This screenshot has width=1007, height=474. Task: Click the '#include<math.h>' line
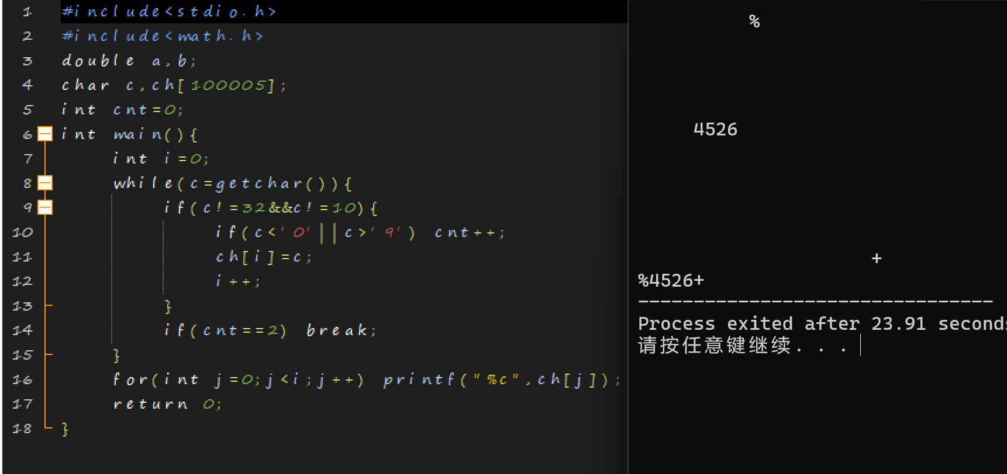point(163,36)
